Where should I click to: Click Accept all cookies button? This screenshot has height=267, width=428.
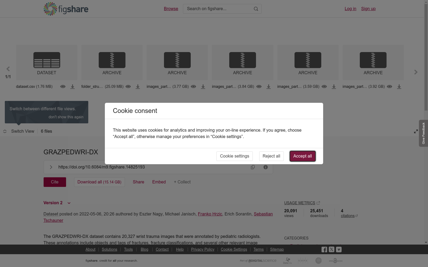coord(303,156)
